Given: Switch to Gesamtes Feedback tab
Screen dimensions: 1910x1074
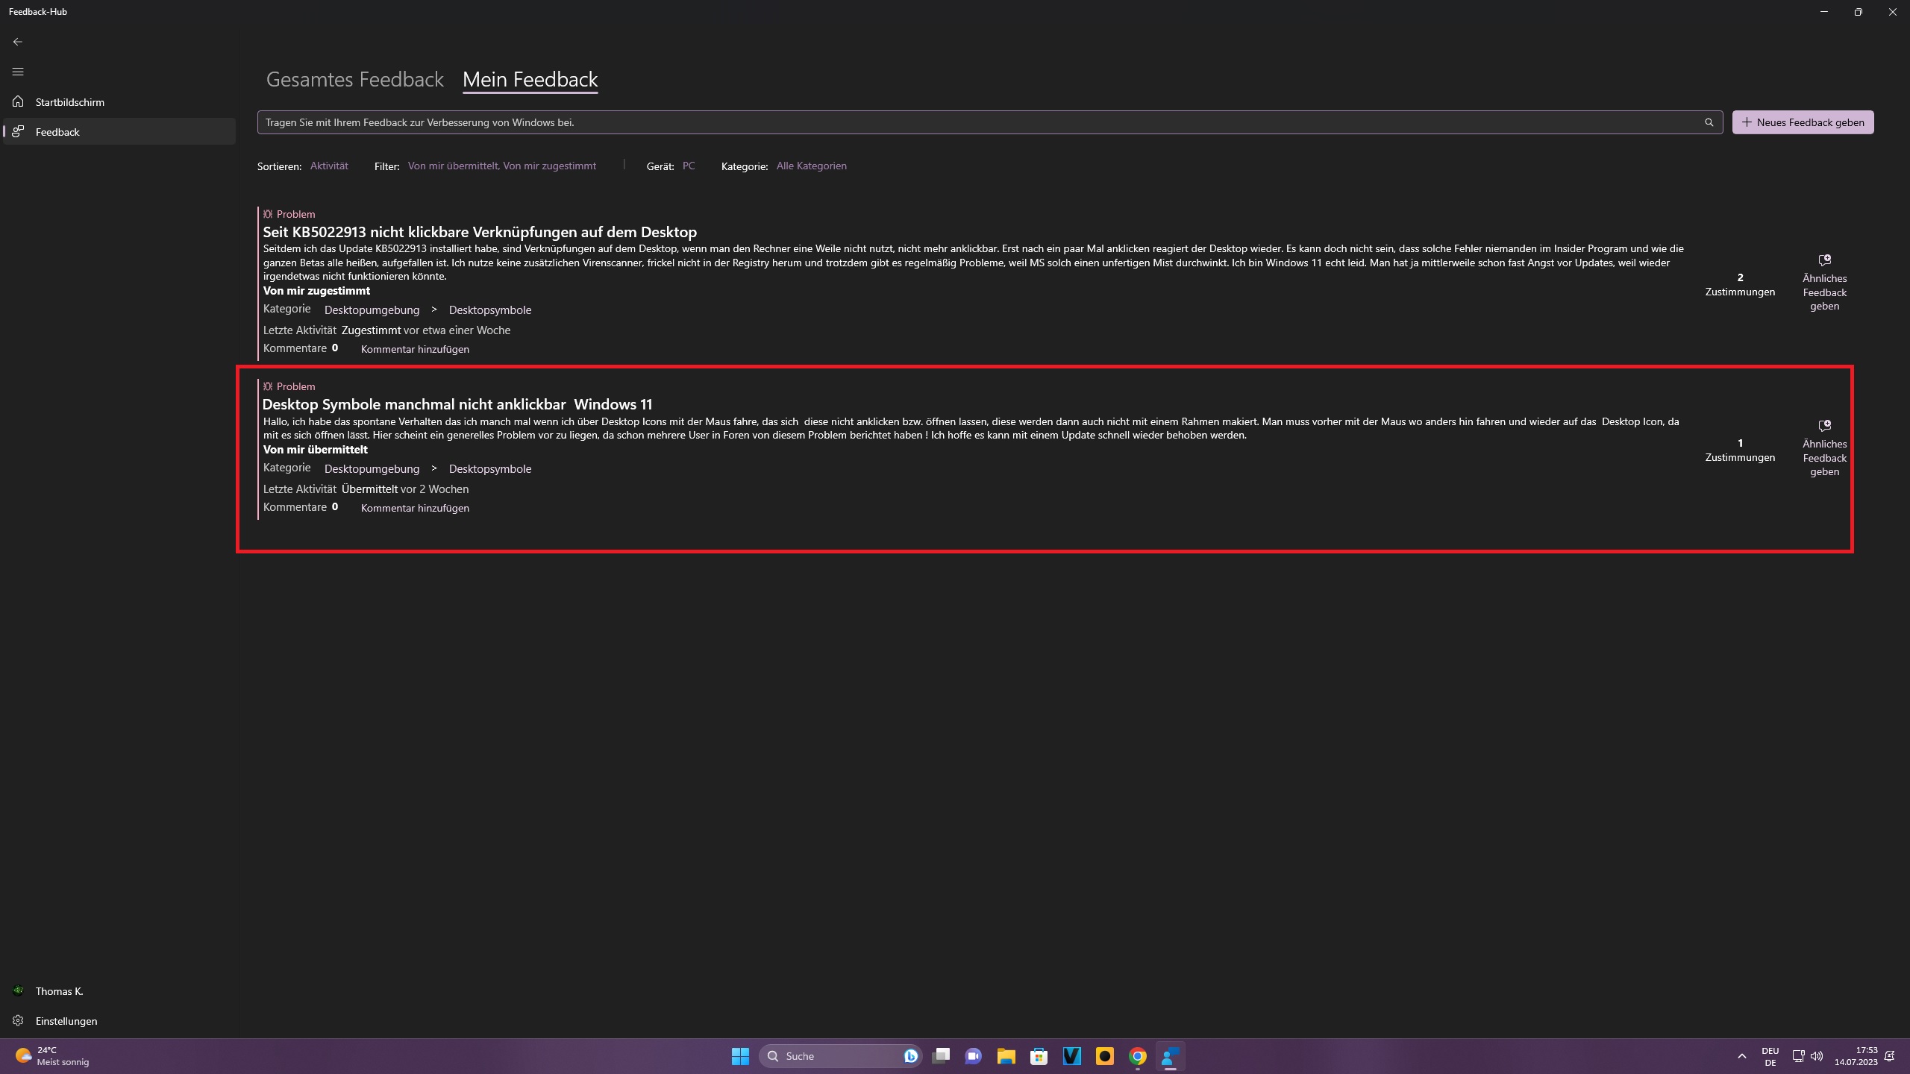Looking at the screenshot, I should click(354, 80).
